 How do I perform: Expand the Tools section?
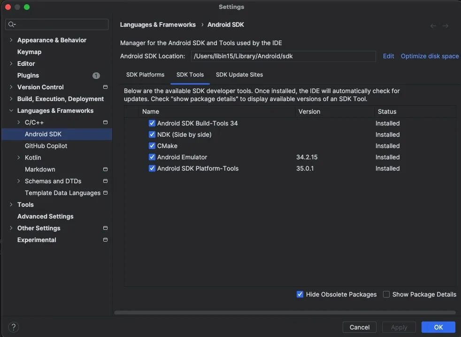click(x=11, y=204)
